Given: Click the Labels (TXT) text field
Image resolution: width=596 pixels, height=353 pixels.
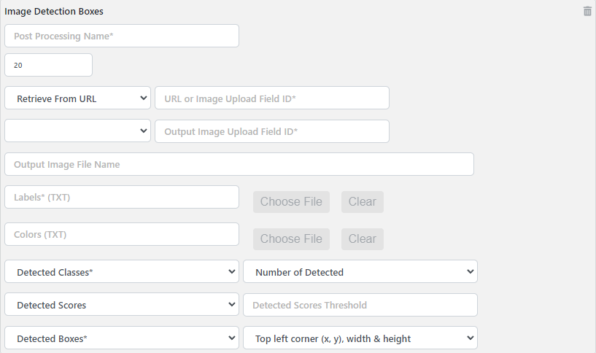Looking at the screenshot, I should [x=122, y=197].
